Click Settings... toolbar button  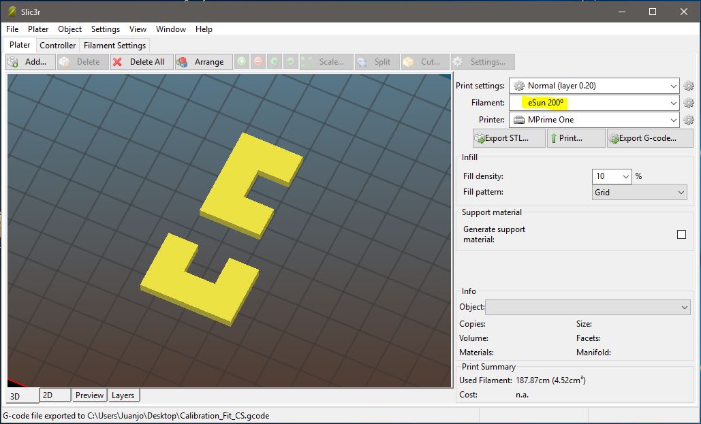(483, 62)
